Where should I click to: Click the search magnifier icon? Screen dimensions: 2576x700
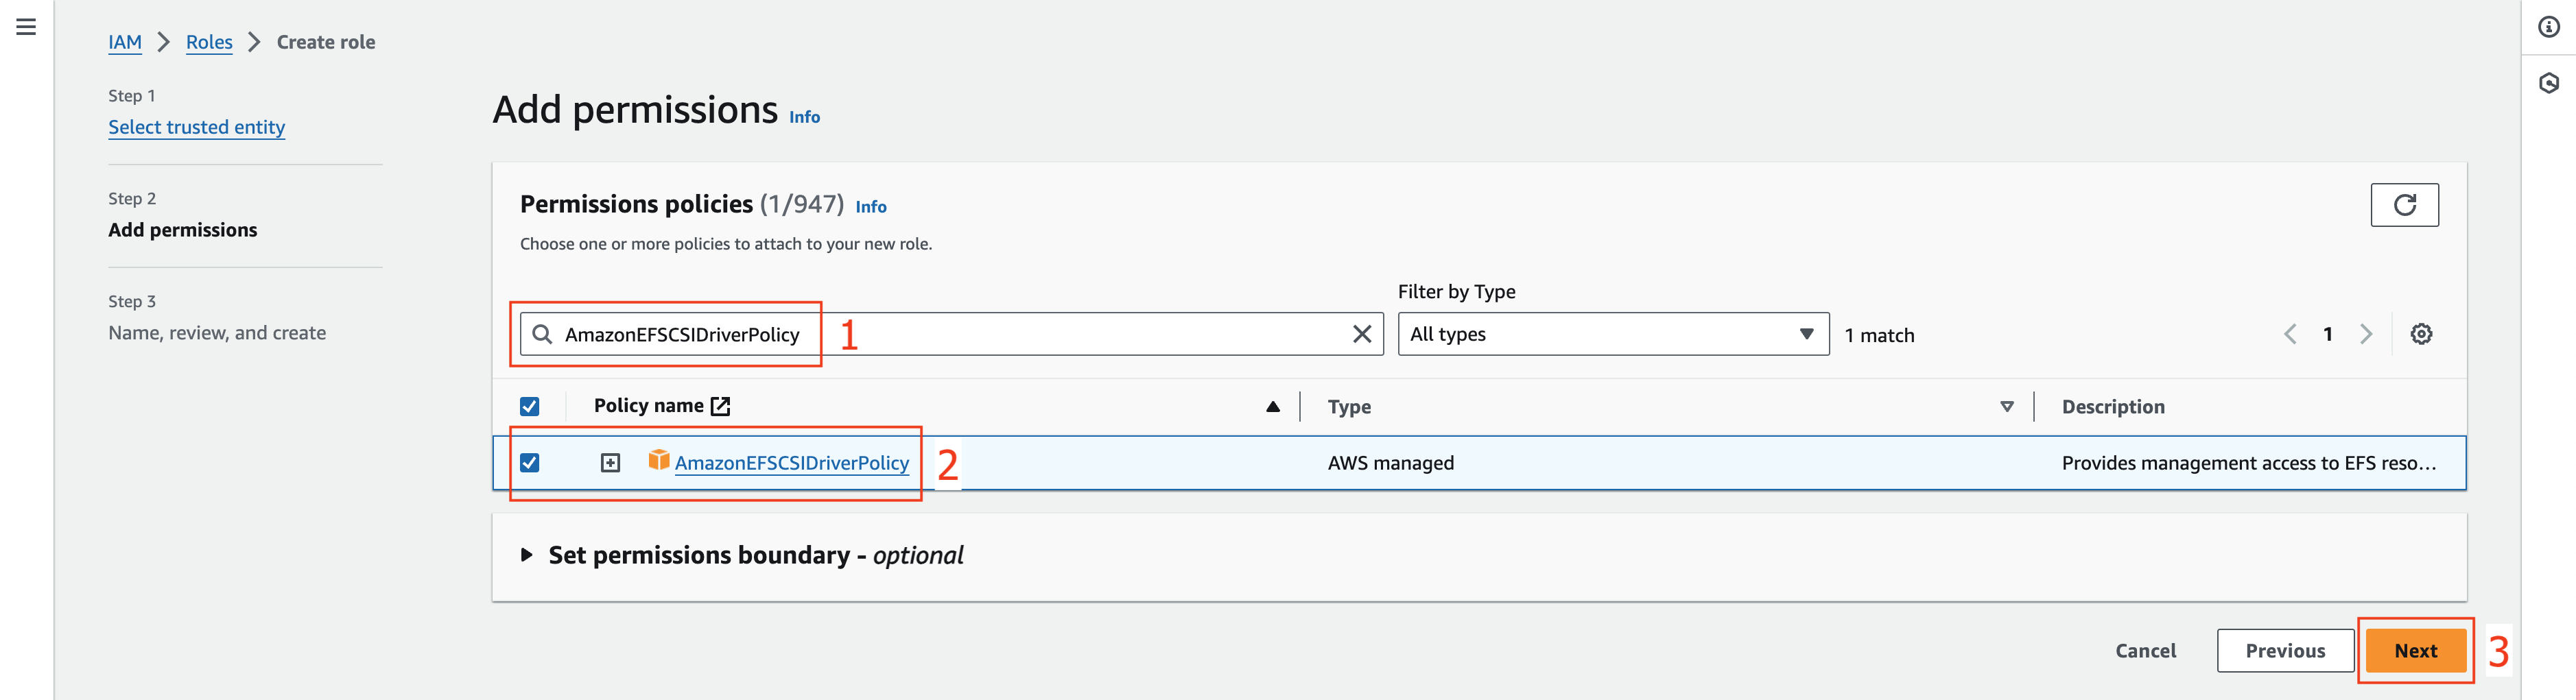click(x=542, y=334)
